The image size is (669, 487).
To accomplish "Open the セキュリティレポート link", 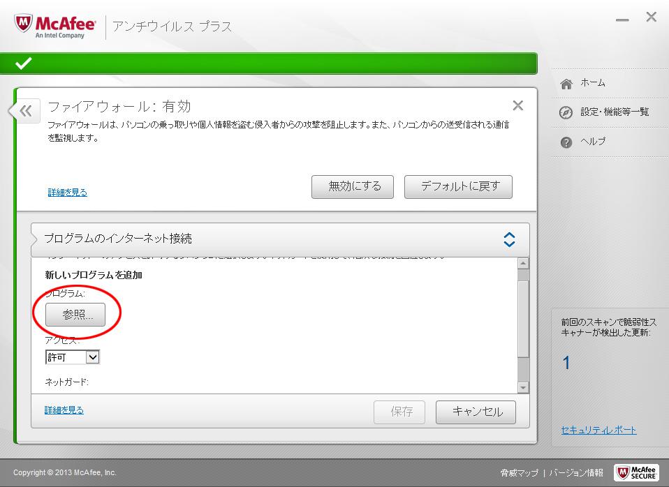I will pyautogui.click(x=598, y=430).
